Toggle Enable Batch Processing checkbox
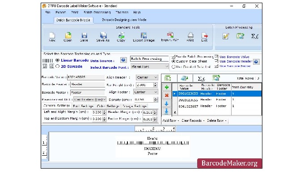The height and width of the screenshot is (174, 304). coord(173,57)
